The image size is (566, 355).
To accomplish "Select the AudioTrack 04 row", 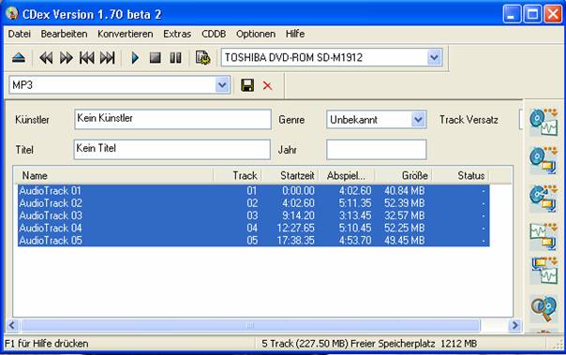I will tap(253, 228).
